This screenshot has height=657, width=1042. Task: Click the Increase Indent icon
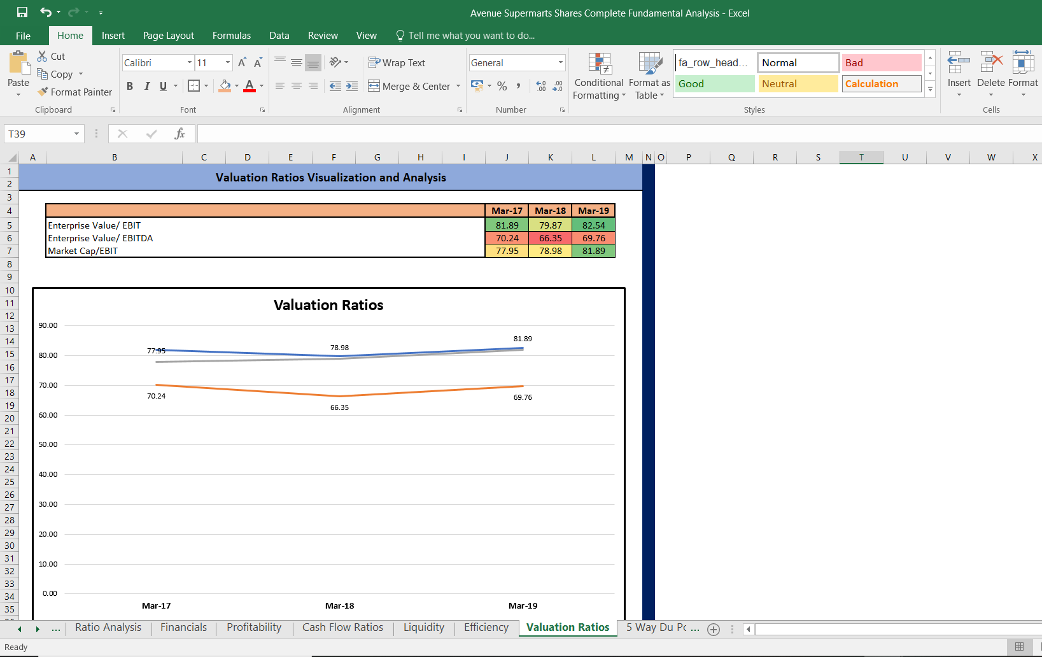pyautogui.click(x=352, y=86)
